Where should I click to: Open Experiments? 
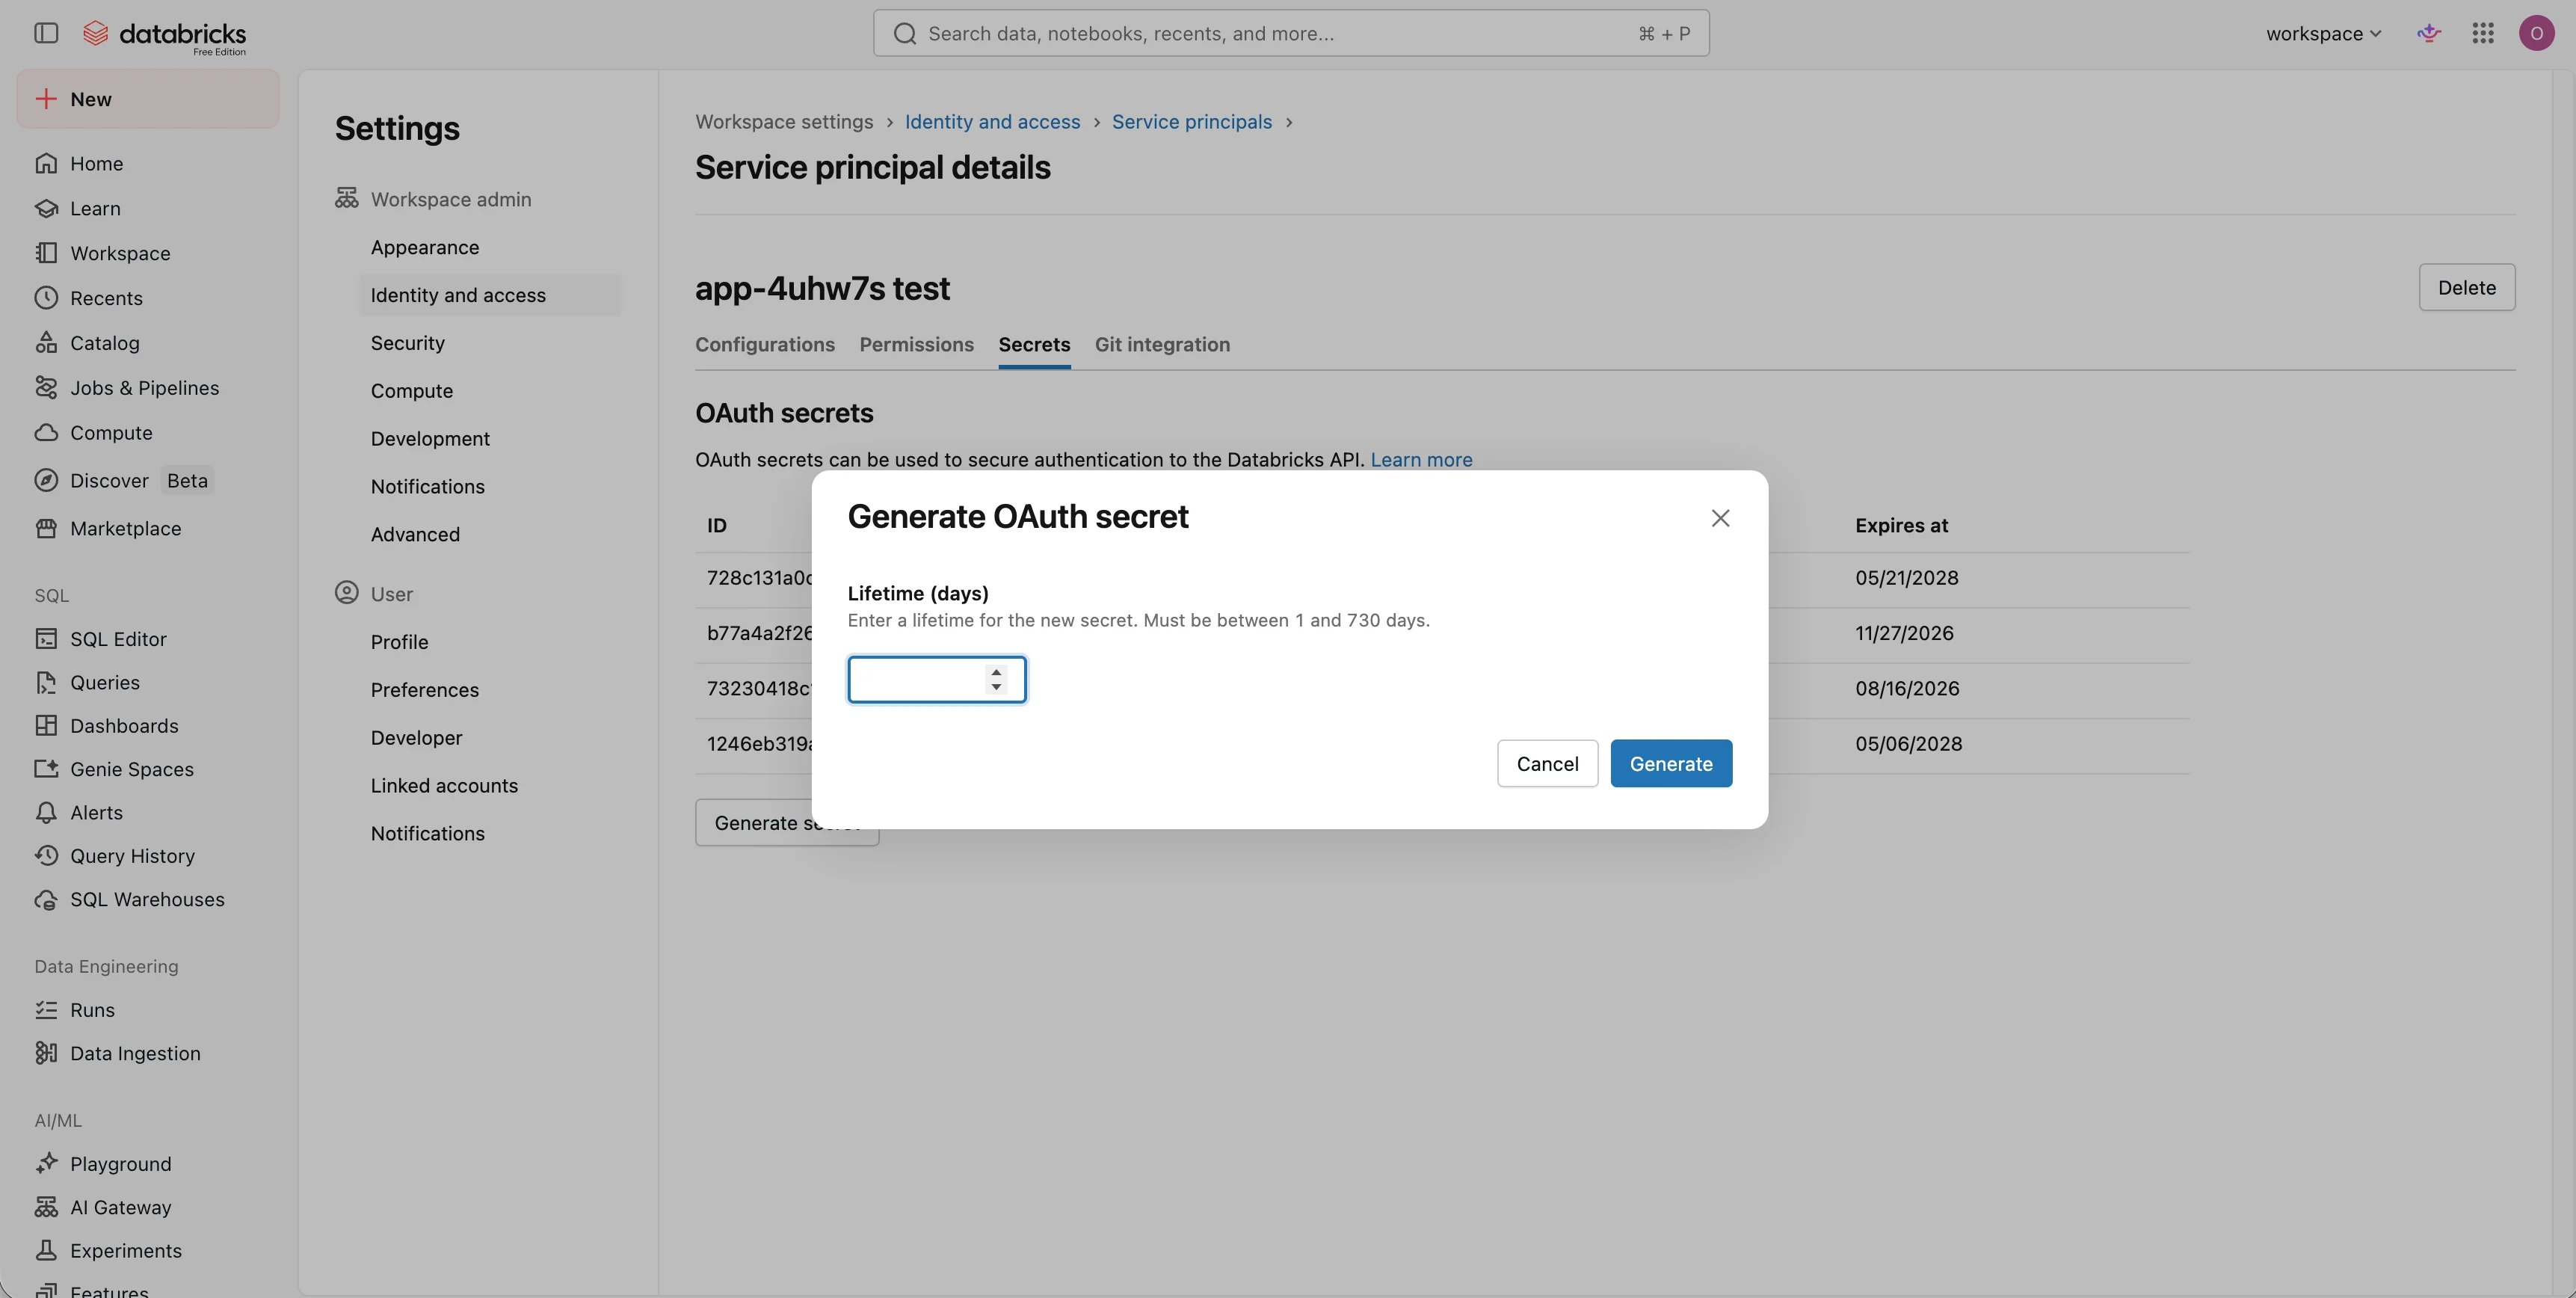[x=148, y=1251]
